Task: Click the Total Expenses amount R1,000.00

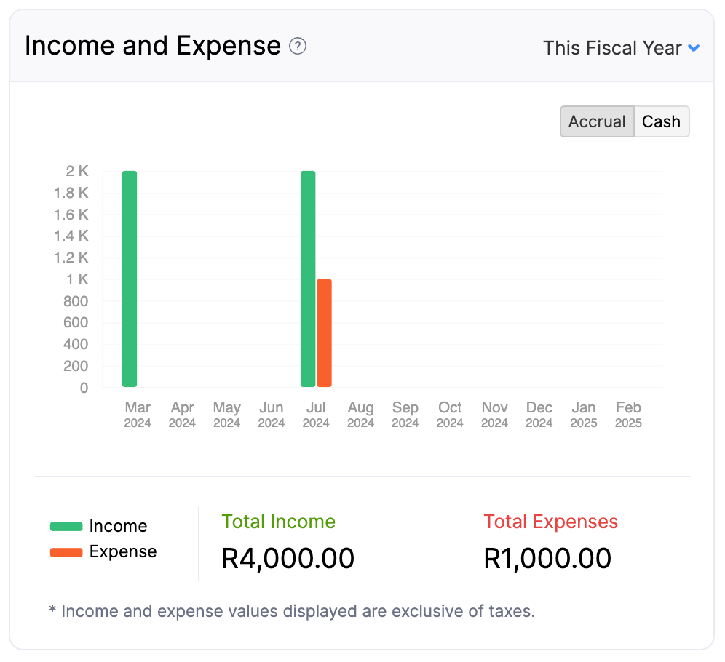Action: [x=547, y=558]
